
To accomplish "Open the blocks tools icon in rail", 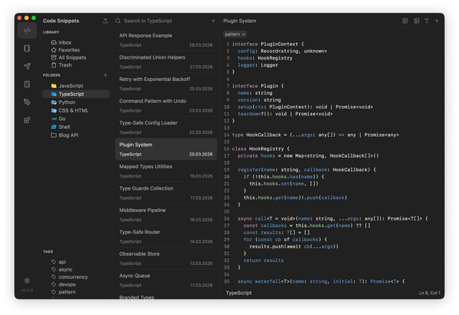I will 27,120.
